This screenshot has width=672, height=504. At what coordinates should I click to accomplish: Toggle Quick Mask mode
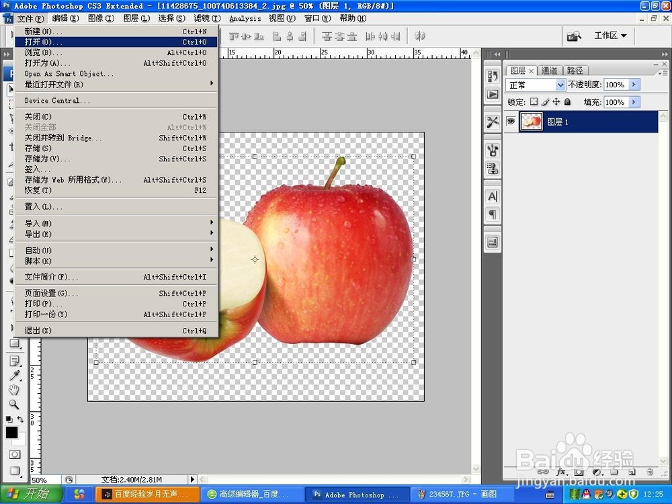click(15, 454)
